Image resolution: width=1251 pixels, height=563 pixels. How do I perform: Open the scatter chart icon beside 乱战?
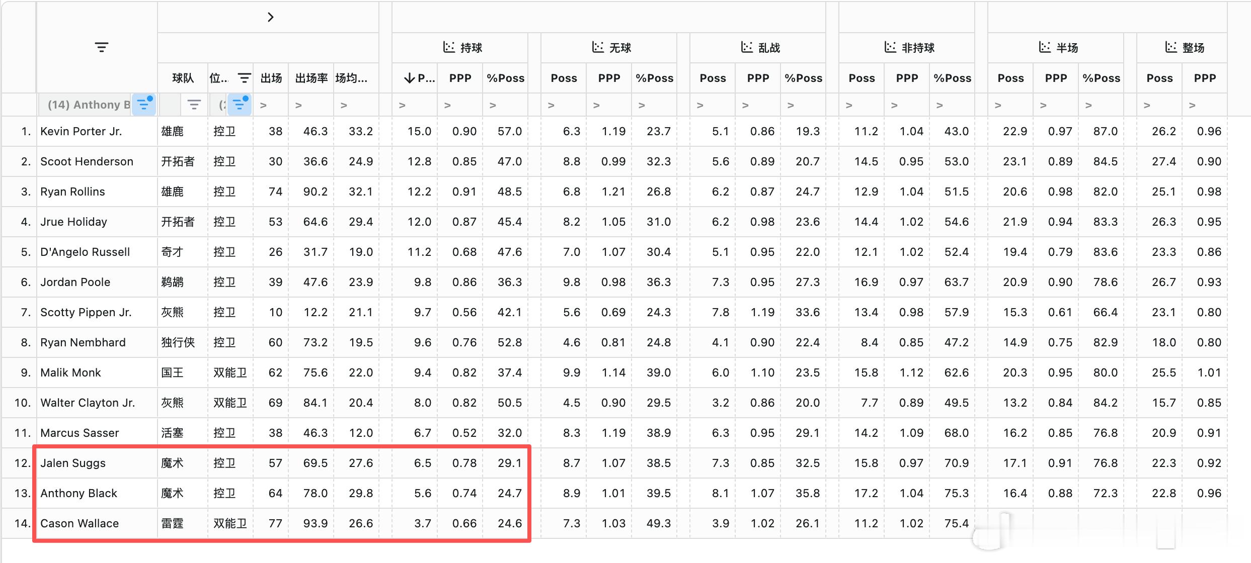[x=746, y=47]
